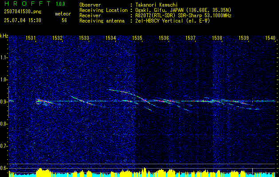Viewport: 279px width, 177px height.
Task: Click the Receiving antenna field label
Action: (102, 21)
